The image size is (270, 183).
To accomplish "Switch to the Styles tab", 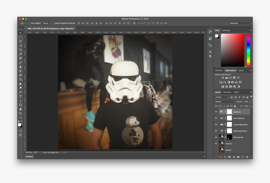I will coord(241,71).
